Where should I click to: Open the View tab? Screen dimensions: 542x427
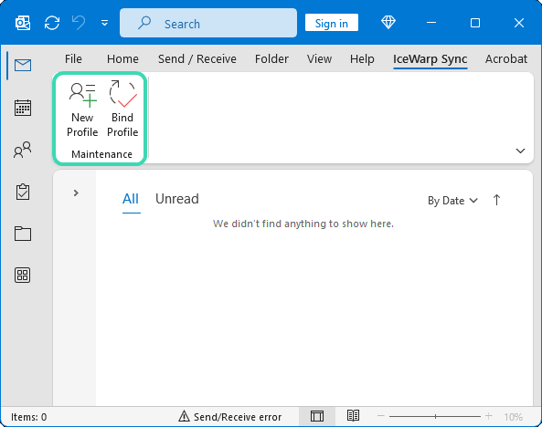[319, 59]
